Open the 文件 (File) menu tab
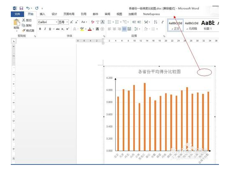The height and width of the screenshot is (169, 251). pos(17,14)
